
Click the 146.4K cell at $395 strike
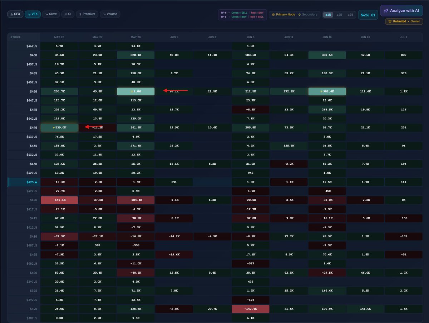point(327,290)
